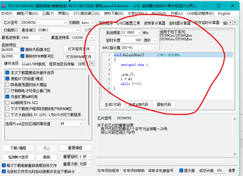Enable 降低振荡器的放大增益 checkbox
This screenshot has height=176, width=243.
pyautogui.click(x=7, y=85)
